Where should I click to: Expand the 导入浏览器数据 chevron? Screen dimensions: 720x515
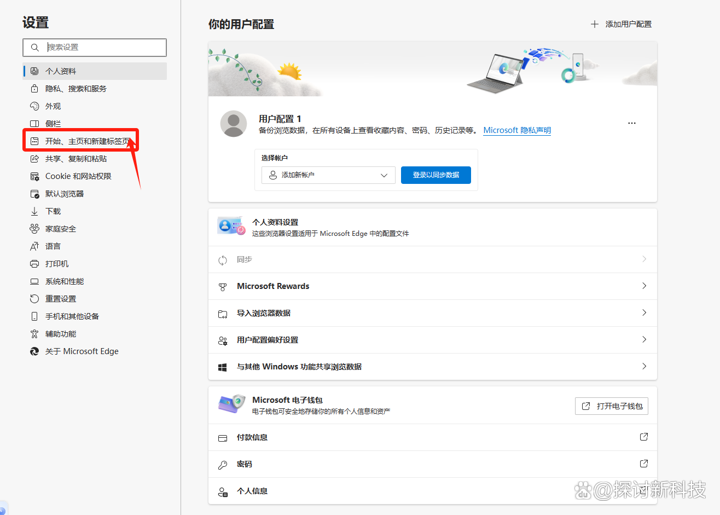[644, 313]
